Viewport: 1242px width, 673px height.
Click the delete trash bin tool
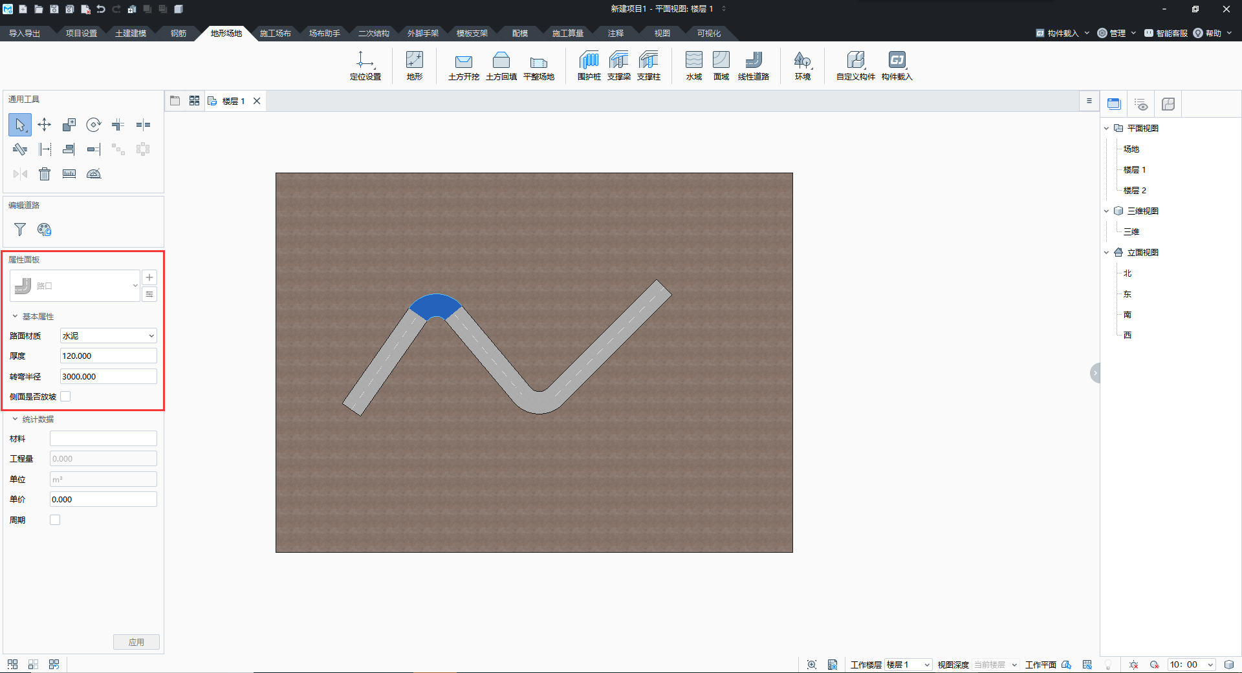point(45,174)
